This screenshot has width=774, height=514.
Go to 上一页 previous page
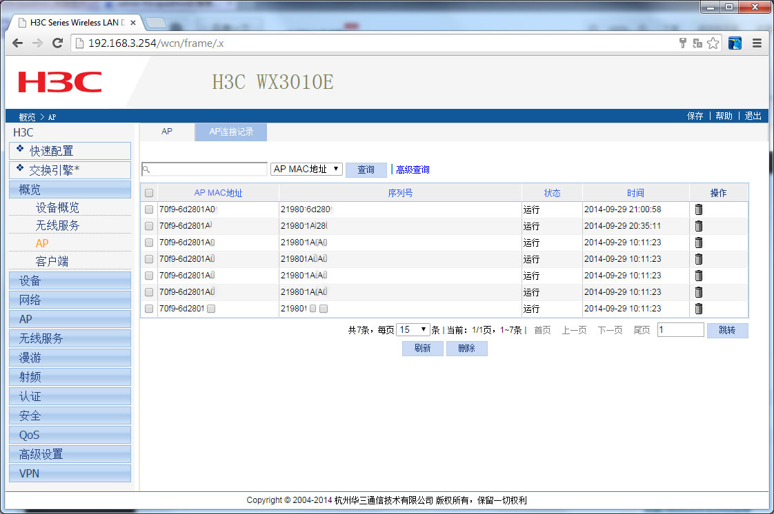(x=574, y=330)
